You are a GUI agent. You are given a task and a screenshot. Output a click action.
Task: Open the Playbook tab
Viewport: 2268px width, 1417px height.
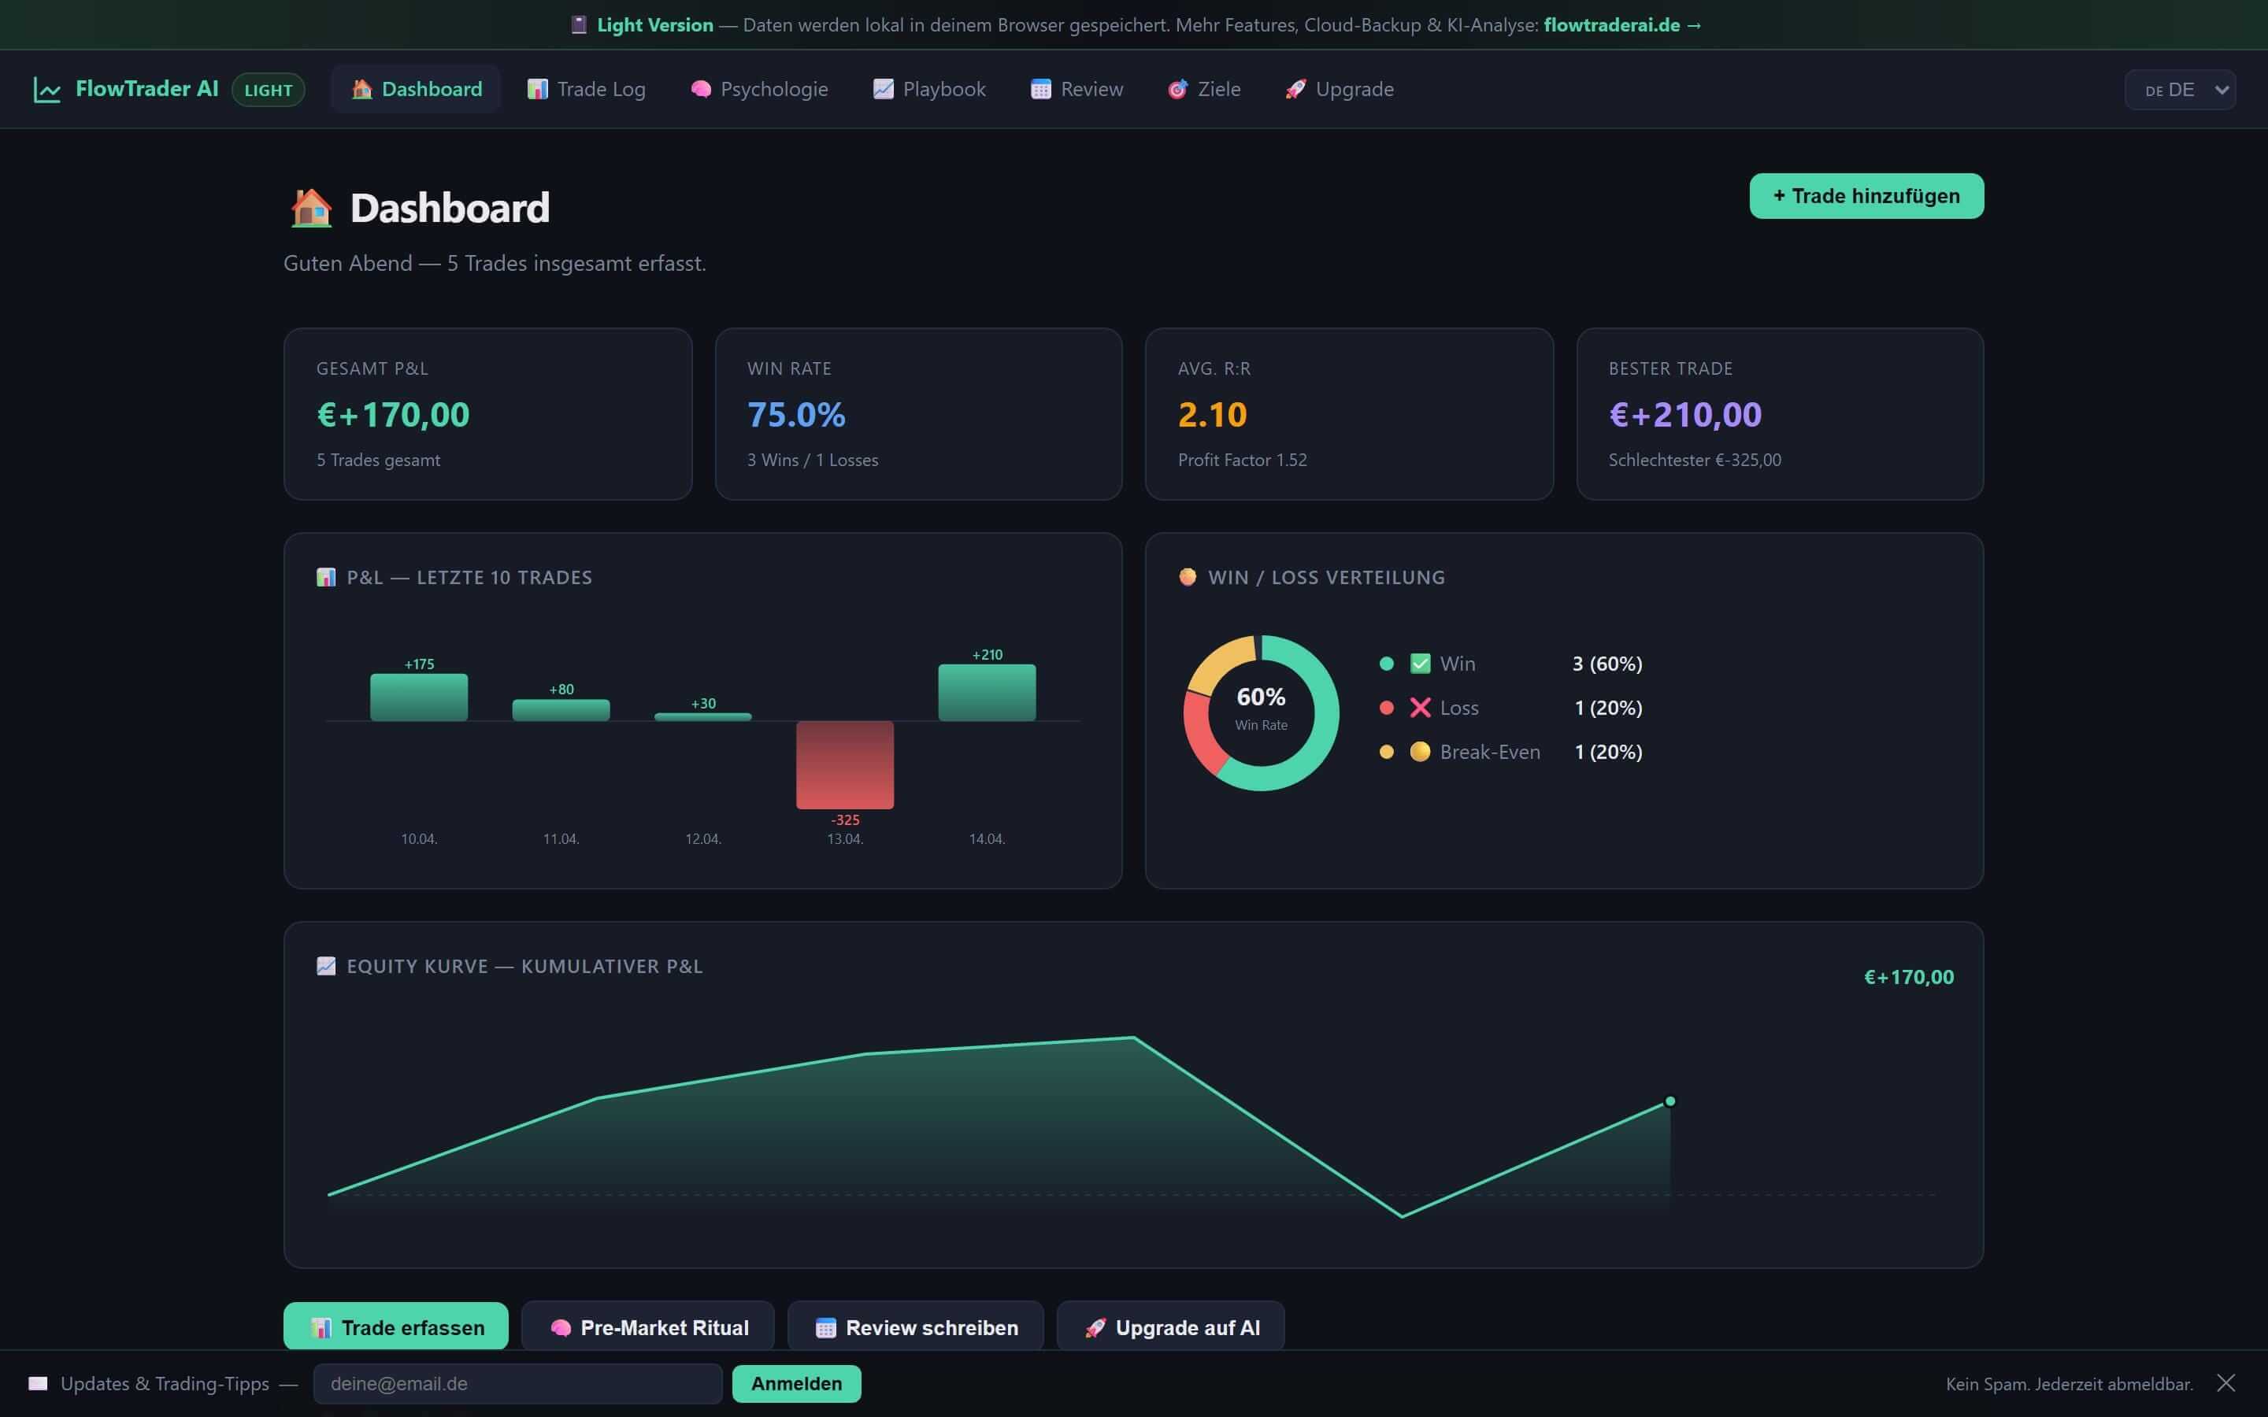(928, 89)
